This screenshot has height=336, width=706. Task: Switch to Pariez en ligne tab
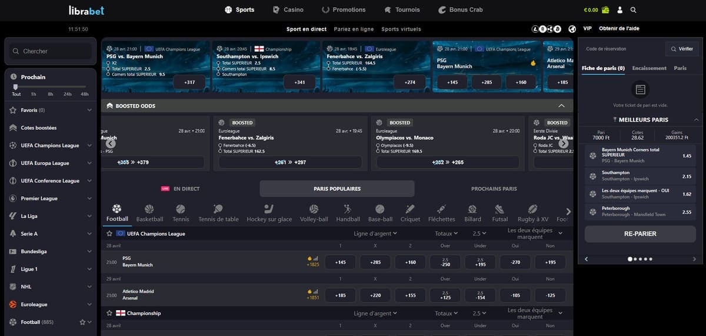(x=354, y=29)
